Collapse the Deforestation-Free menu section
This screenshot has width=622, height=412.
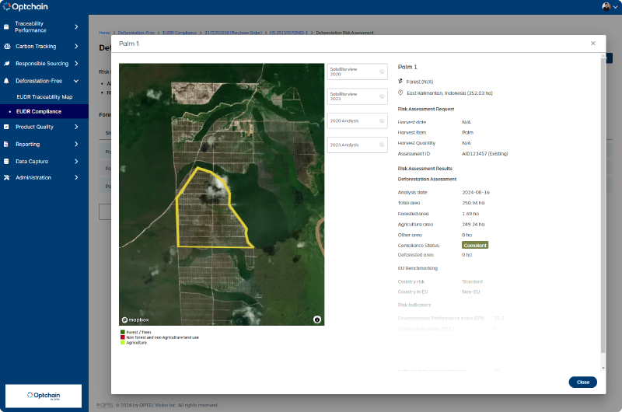[76, 81]
